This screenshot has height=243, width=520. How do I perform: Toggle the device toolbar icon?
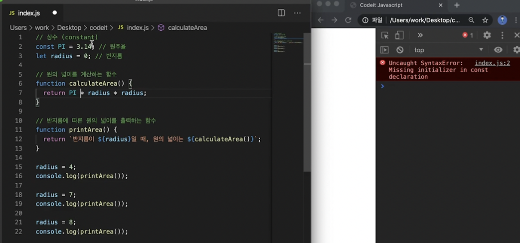pos(400,35)
